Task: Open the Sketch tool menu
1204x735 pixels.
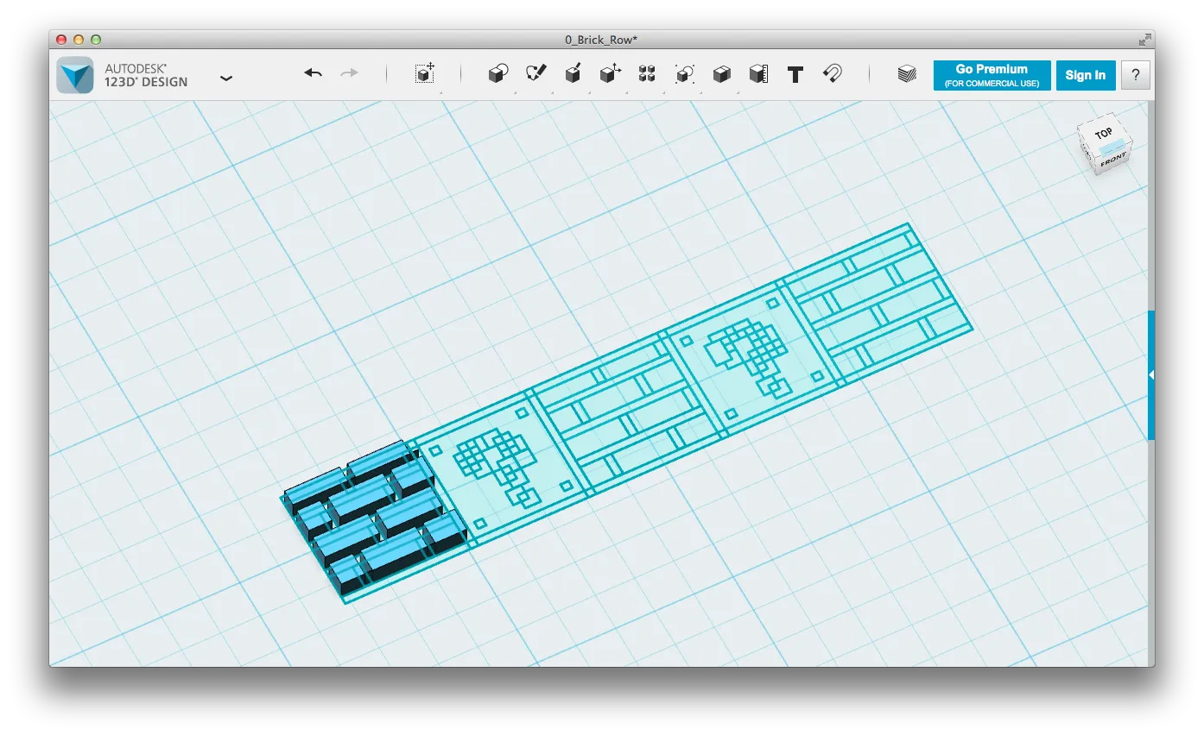Action: [536, 74]
